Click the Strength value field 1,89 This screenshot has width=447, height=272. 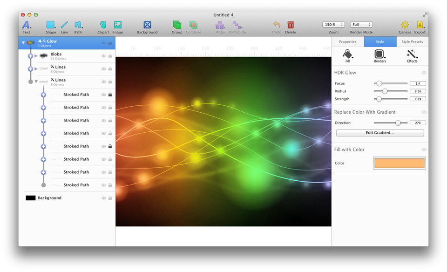(x=418, y=99)
